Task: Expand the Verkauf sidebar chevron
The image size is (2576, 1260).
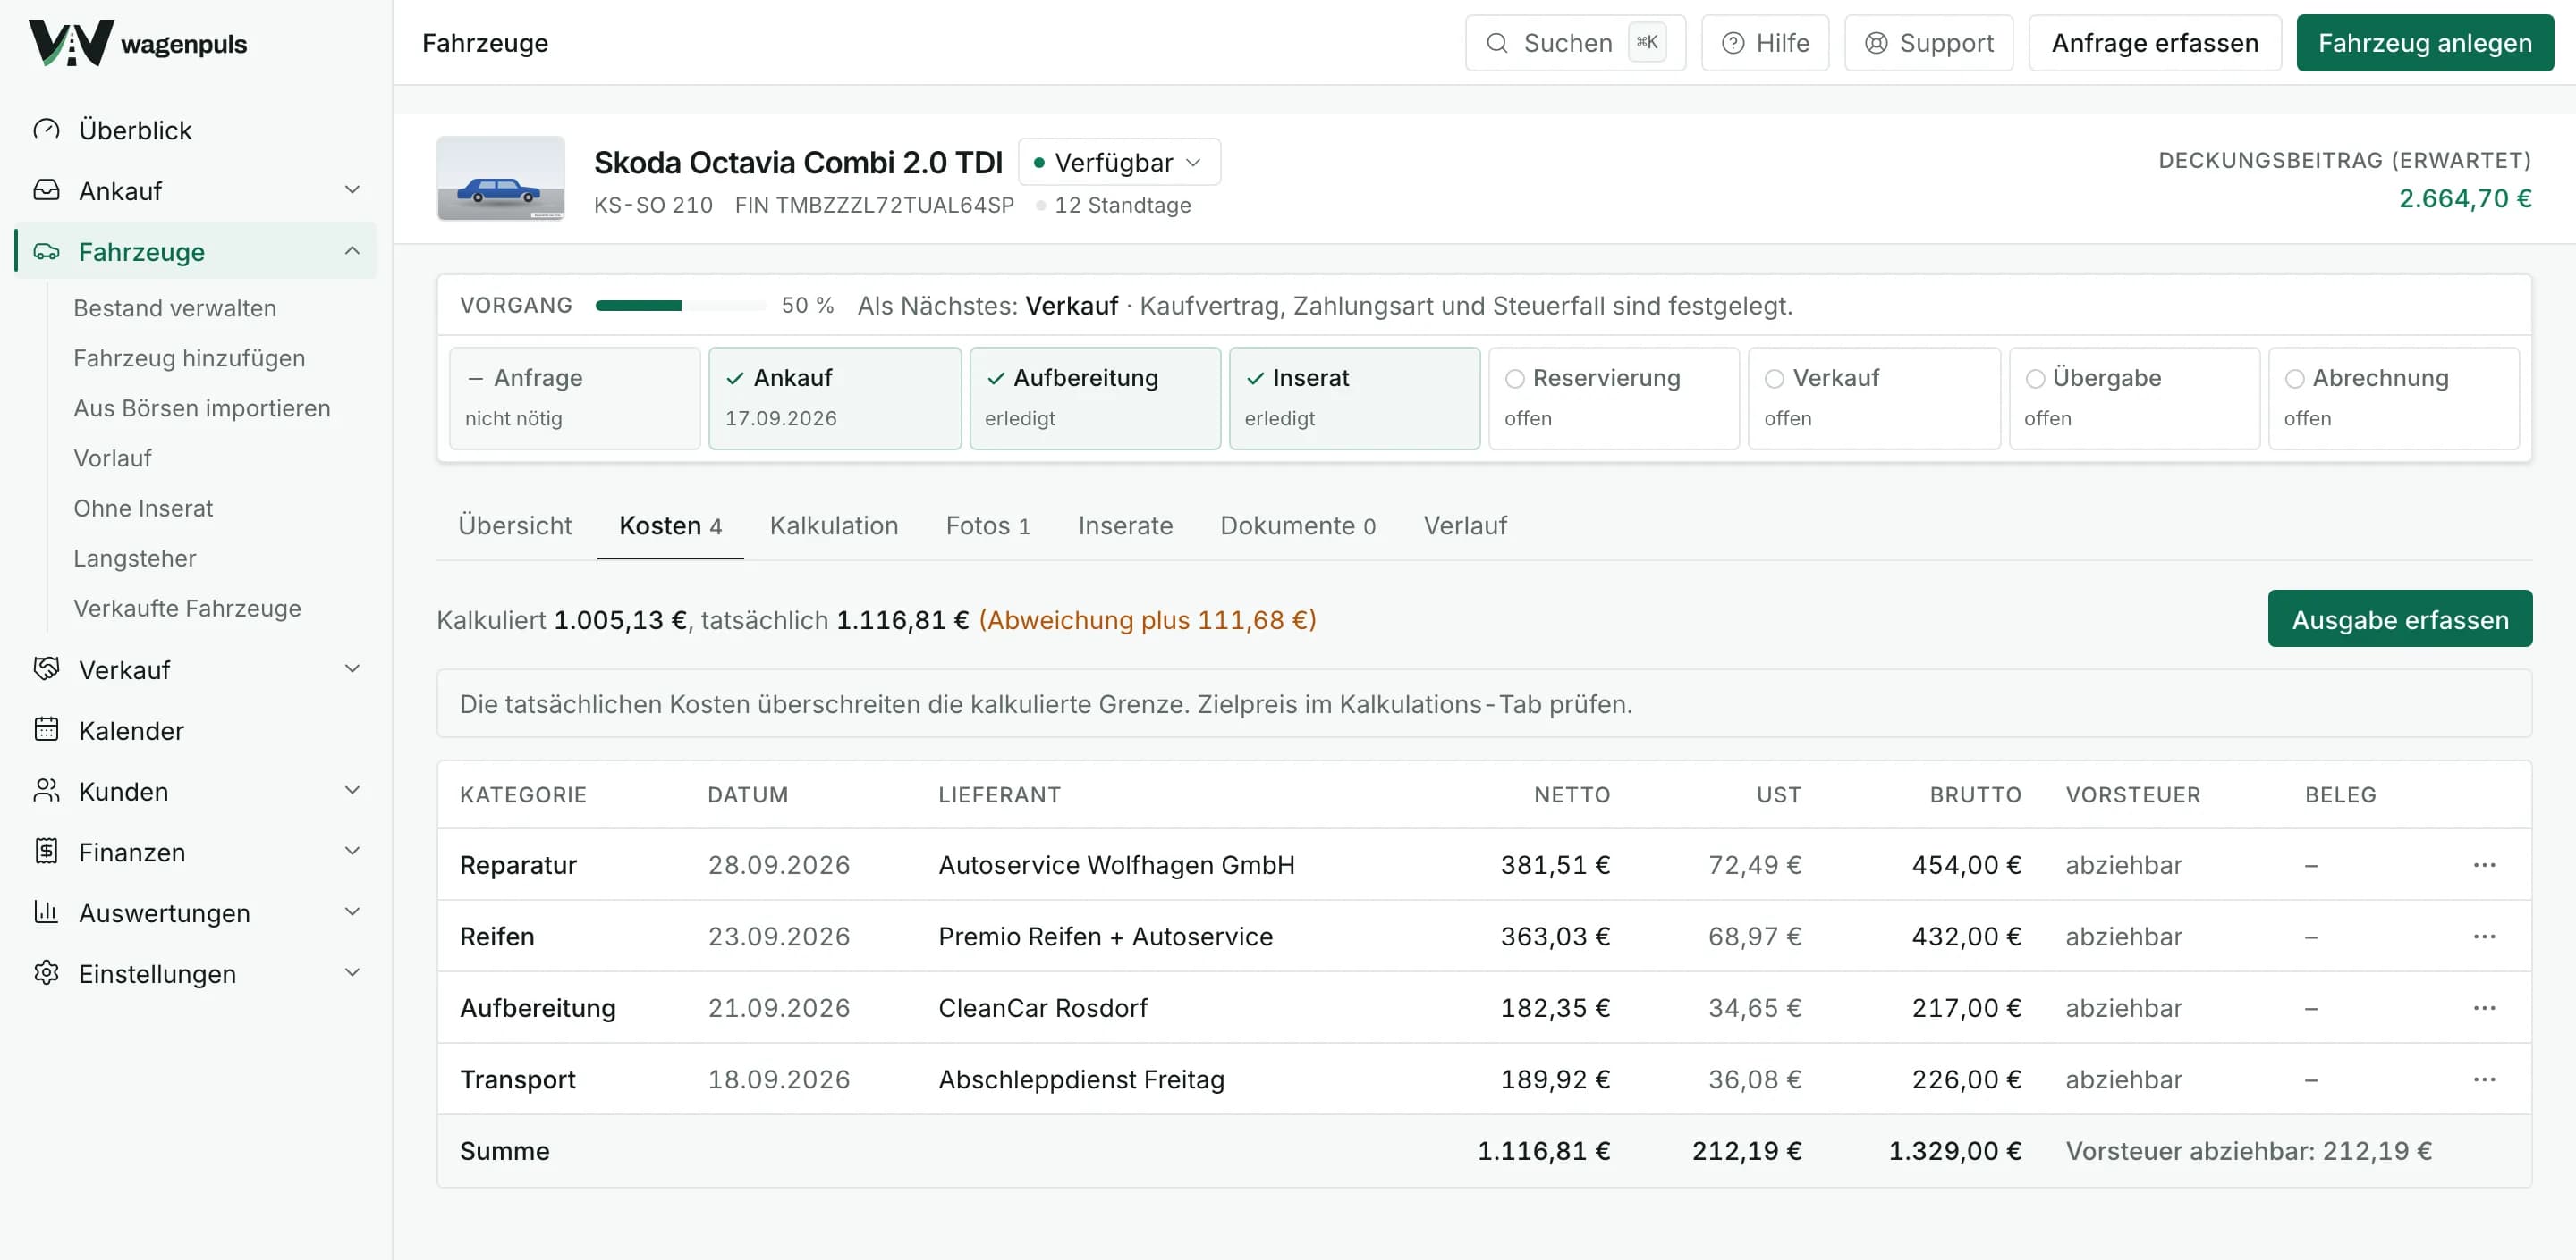Action: coord(352,668)
